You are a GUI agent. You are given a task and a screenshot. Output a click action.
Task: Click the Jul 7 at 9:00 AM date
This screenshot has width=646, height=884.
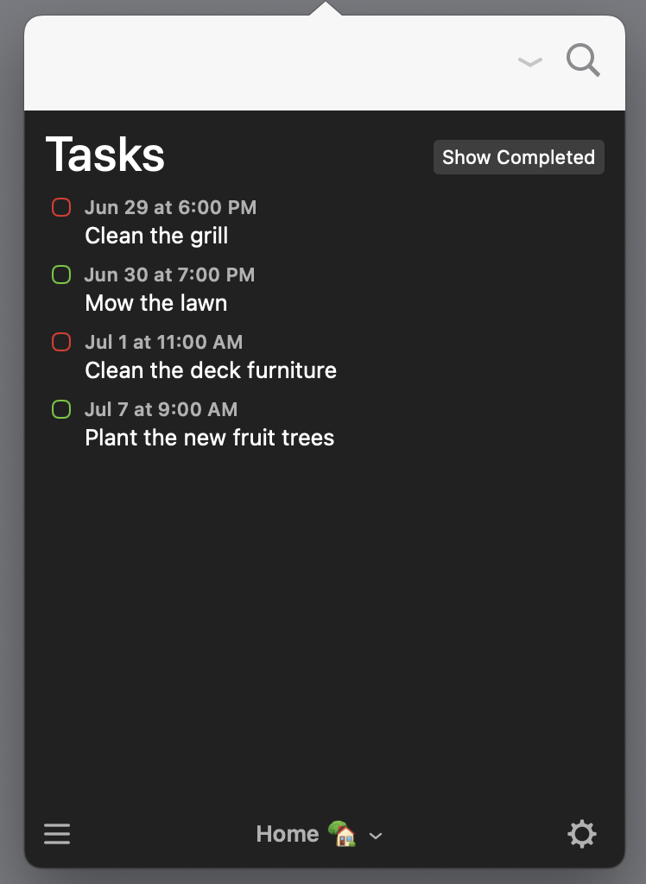tap(161, 409)
